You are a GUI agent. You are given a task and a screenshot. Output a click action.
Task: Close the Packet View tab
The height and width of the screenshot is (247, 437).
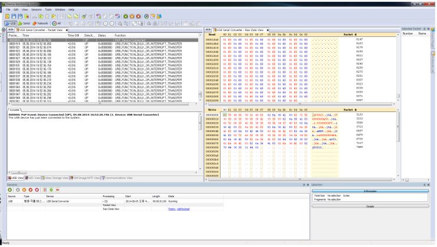[x=68, y=29]
